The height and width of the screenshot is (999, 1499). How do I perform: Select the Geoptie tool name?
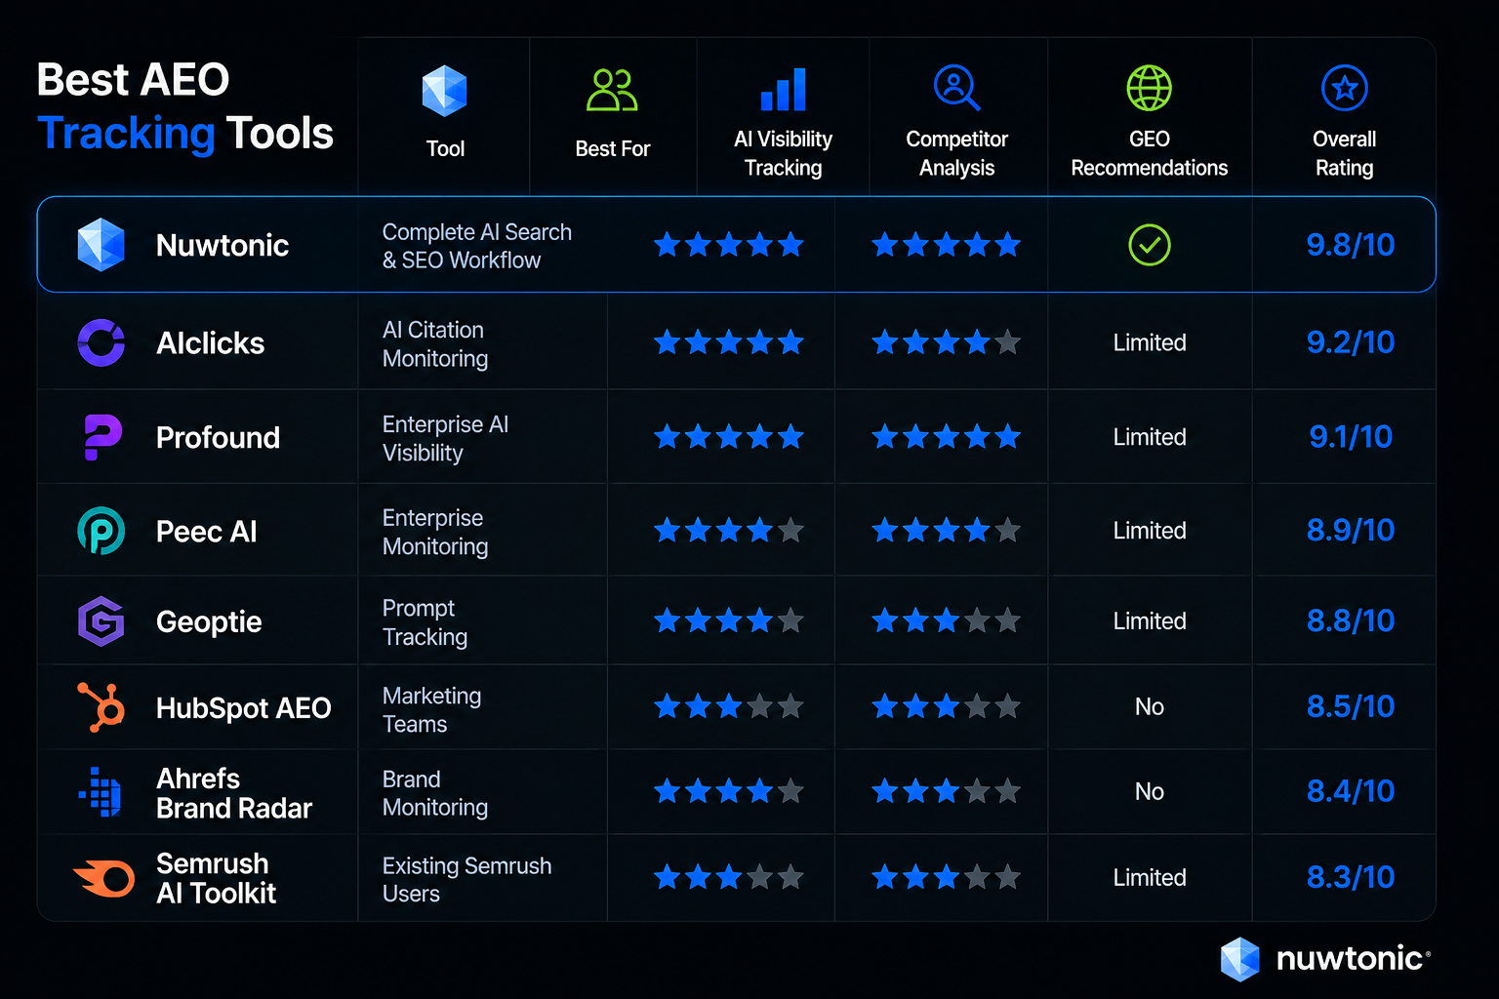tap(209, 622)
